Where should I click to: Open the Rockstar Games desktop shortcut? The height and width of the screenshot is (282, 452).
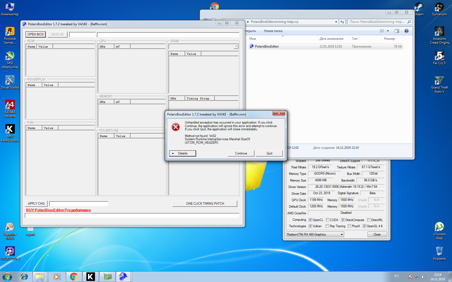10,35
